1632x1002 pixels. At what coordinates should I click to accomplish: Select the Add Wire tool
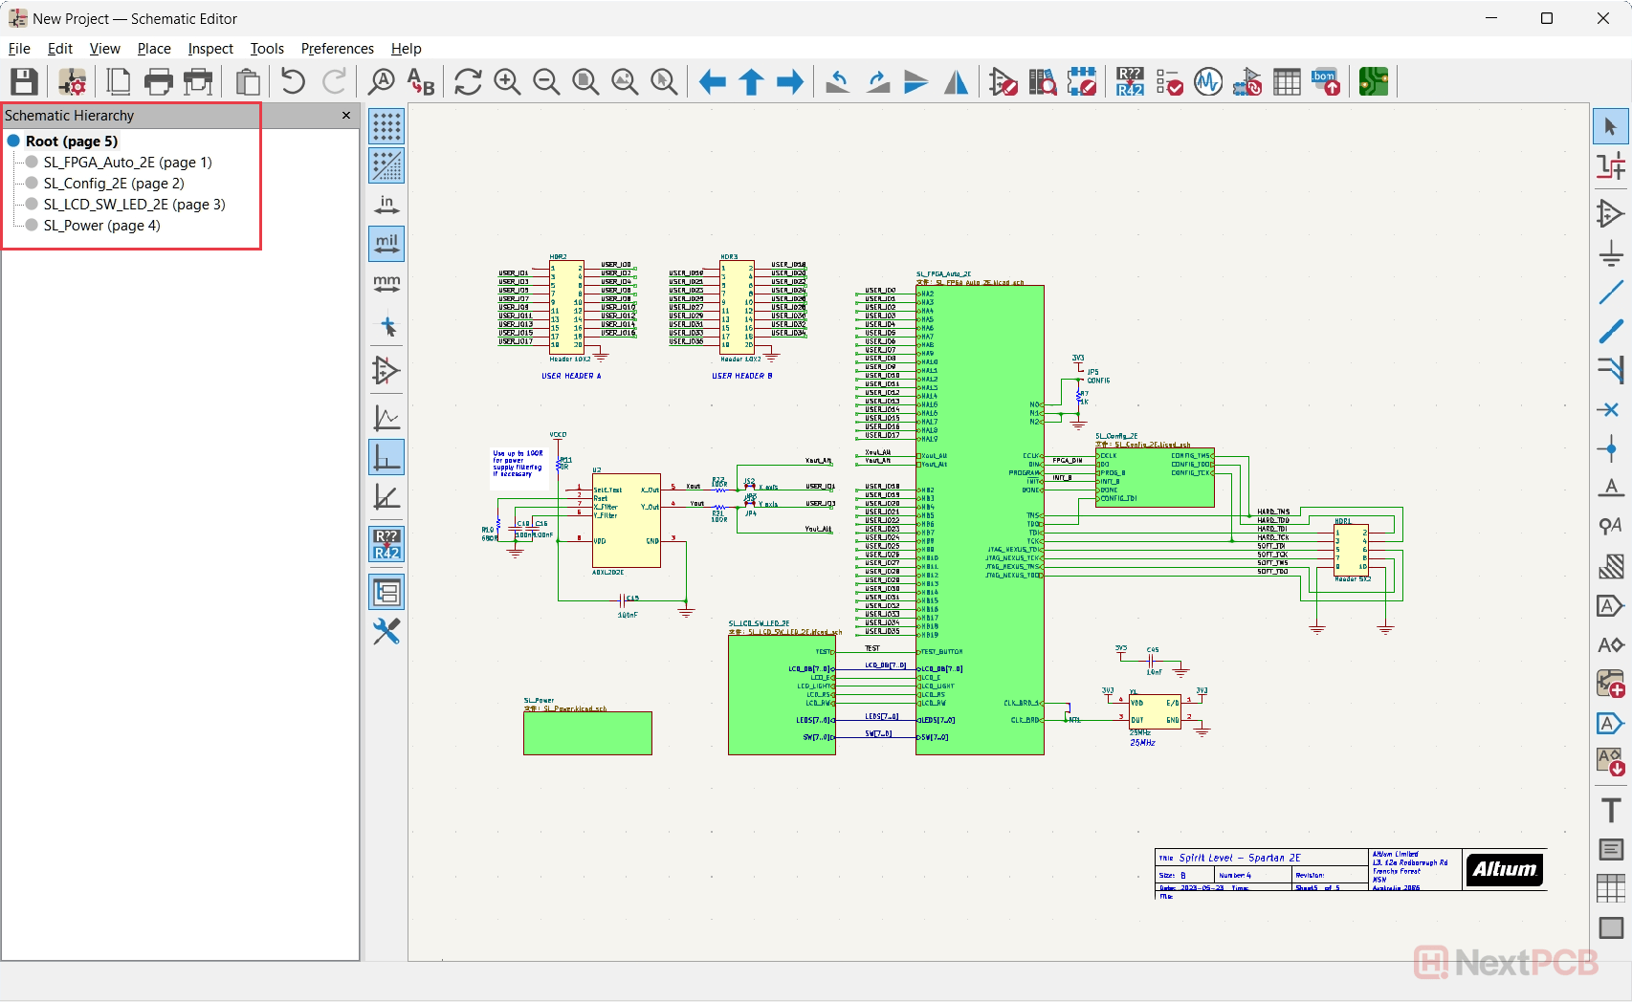[x=1611, y=293]
